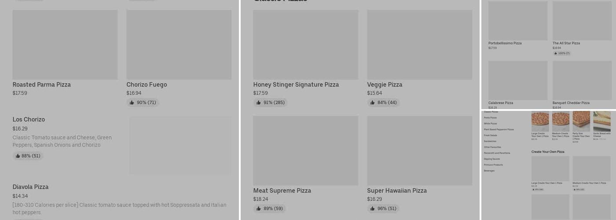Click Party Size Create Your Own pizza photo
The image size is (616, 220).
pos(581,121)
